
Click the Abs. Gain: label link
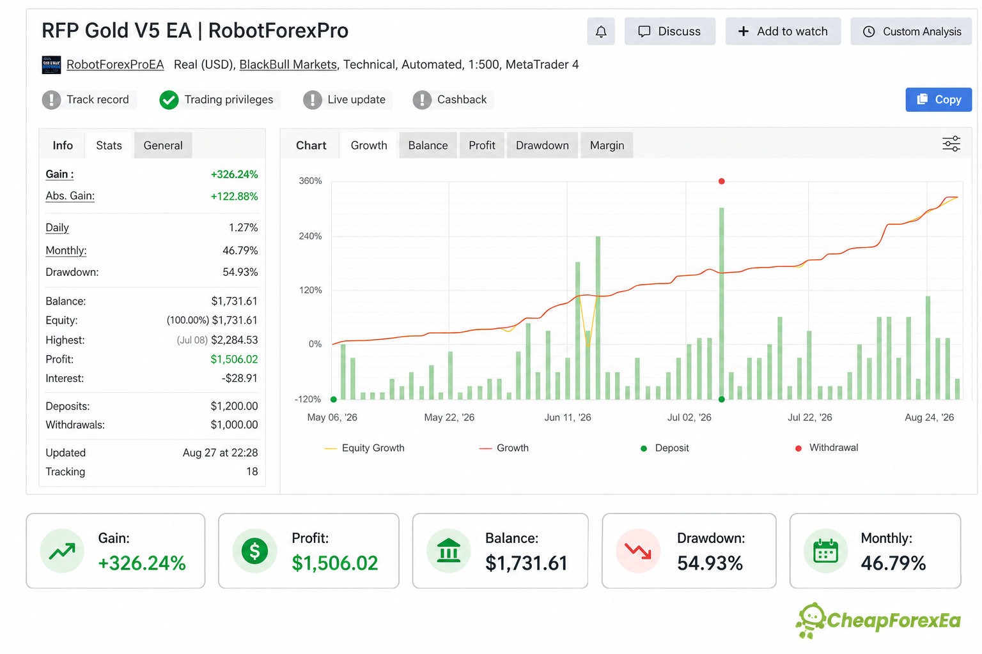70,196
